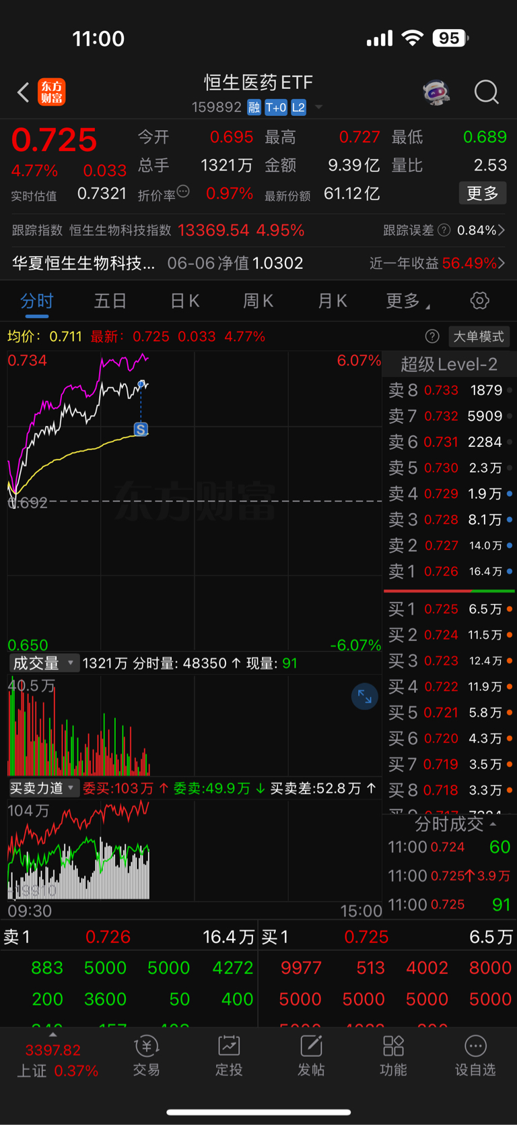The height and width of the screenshot is (1125, 517).
Task: Expand the 上证 index bar arrow
Action: [53, 1035]
